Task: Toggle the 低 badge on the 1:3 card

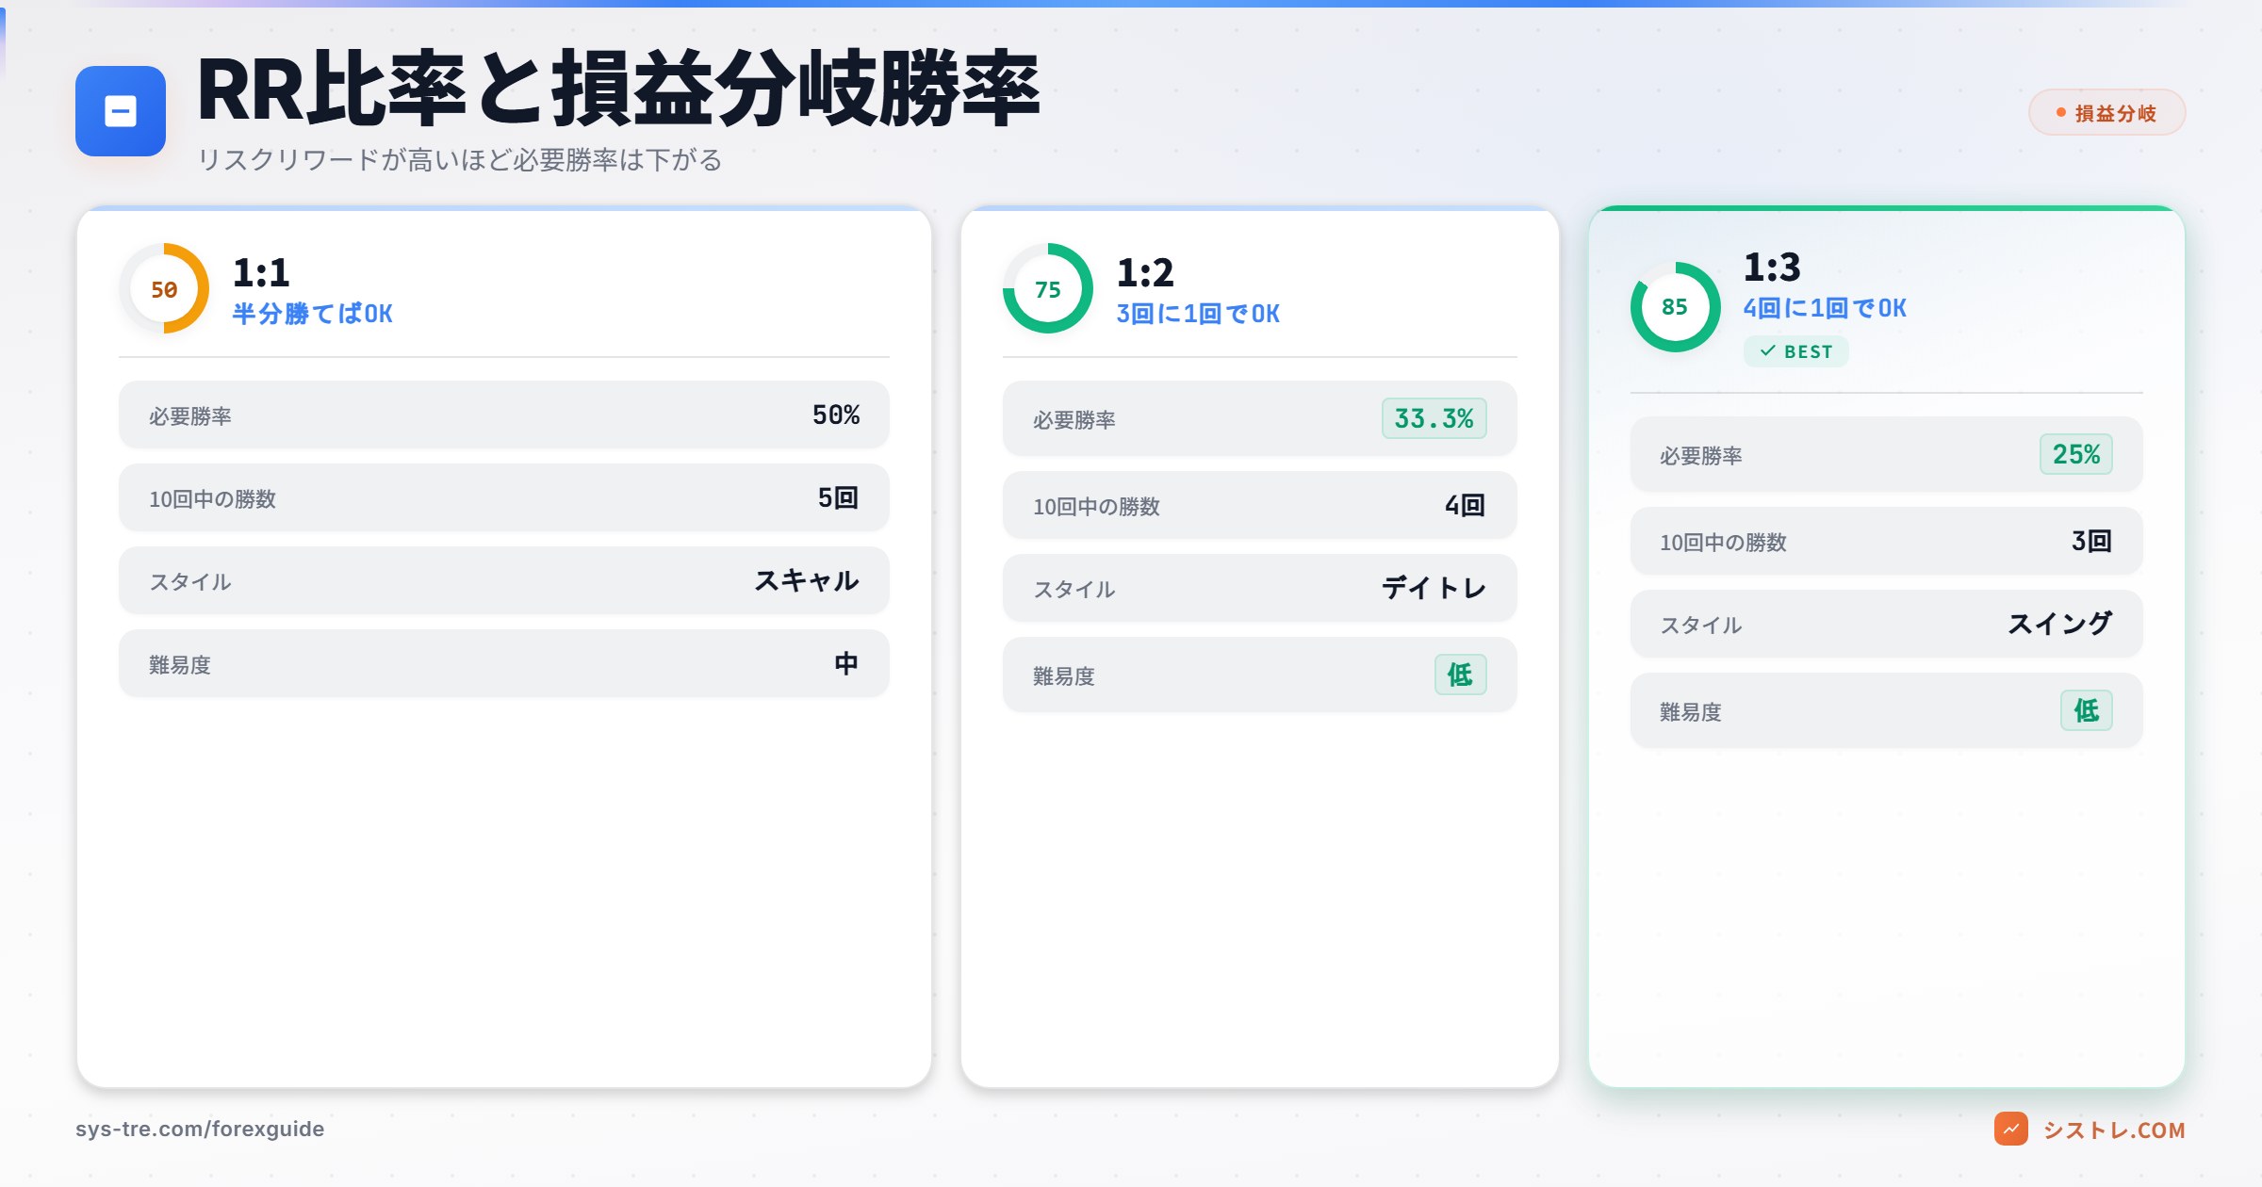Action: (2089, 712)
